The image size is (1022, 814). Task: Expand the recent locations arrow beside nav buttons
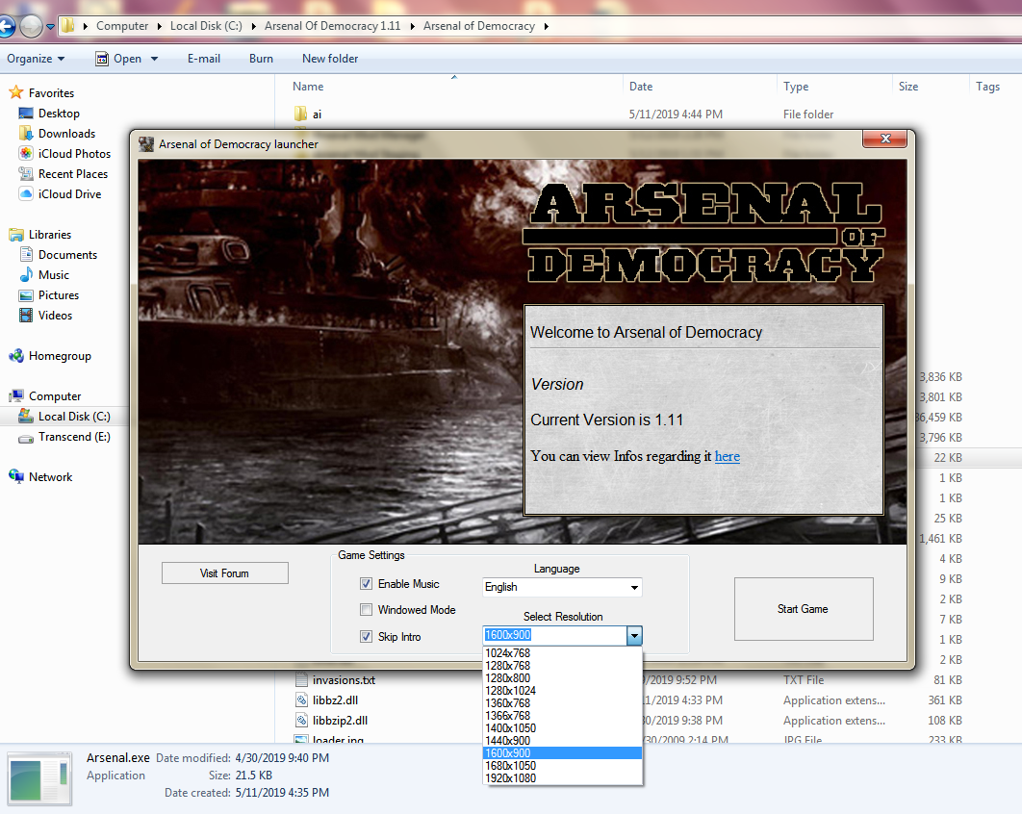click(50, 27)
